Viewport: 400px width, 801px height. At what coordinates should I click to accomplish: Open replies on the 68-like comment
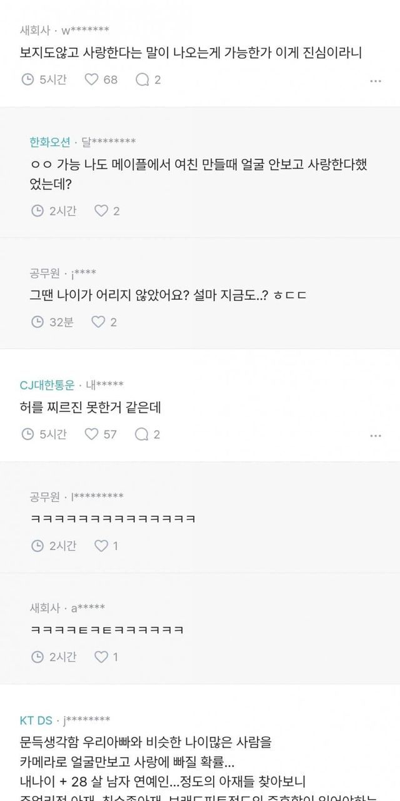142,79
